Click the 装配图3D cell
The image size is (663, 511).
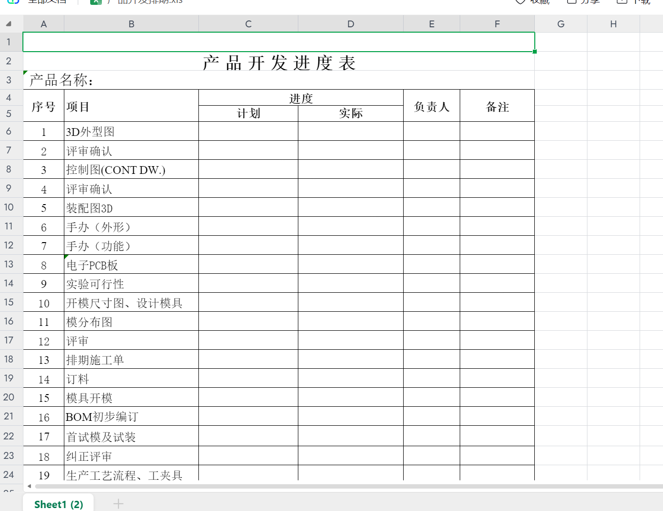click(132, 208)
